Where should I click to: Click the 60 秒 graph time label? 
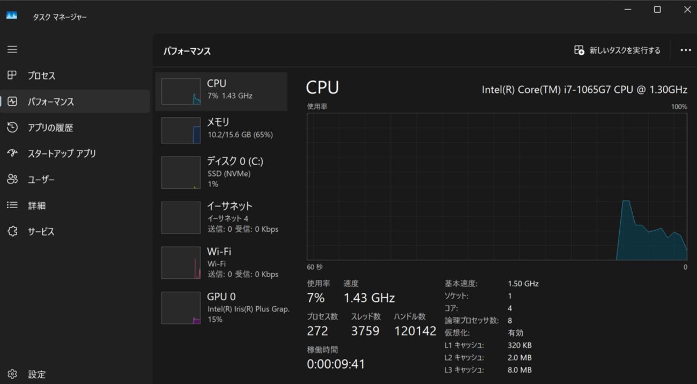pyautogui.click(x=315, y=267)
